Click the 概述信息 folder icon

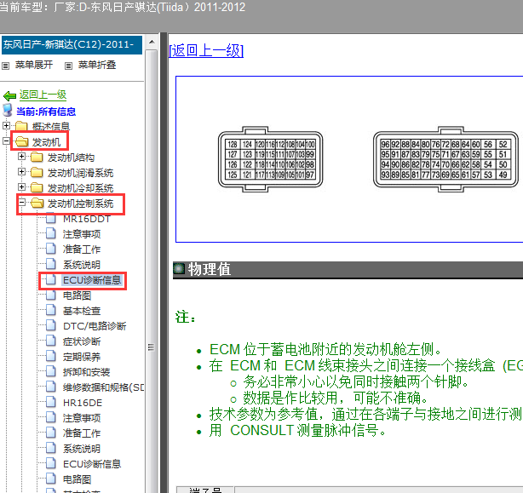(x=21, y=126)
